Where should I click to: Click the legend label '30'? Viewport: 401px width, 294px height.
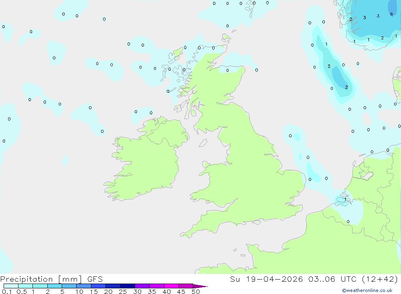pos(137,292)
